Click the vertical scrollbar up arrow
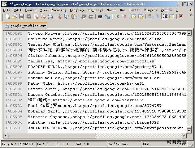Image resolution: width=195 pixels, height=148 pixels. click(x=189, y=33)
